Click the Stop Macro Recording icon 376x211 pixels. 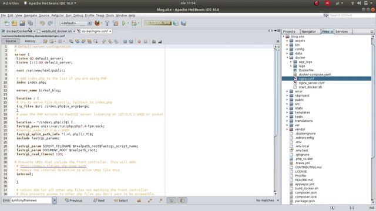click(145, 42)
